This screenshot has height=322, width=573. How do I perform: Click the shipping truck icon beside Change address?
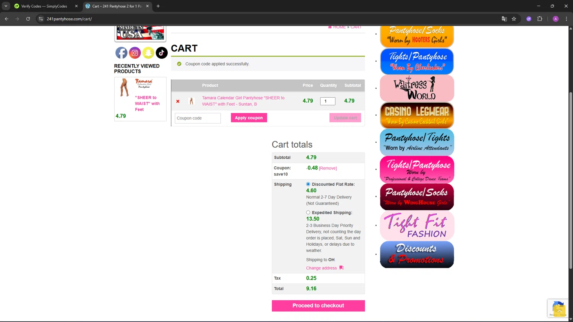coord(342,268)
